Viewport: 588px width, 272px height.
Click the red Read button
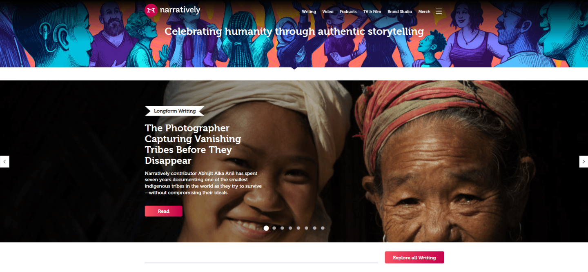(x=163, y=211)
